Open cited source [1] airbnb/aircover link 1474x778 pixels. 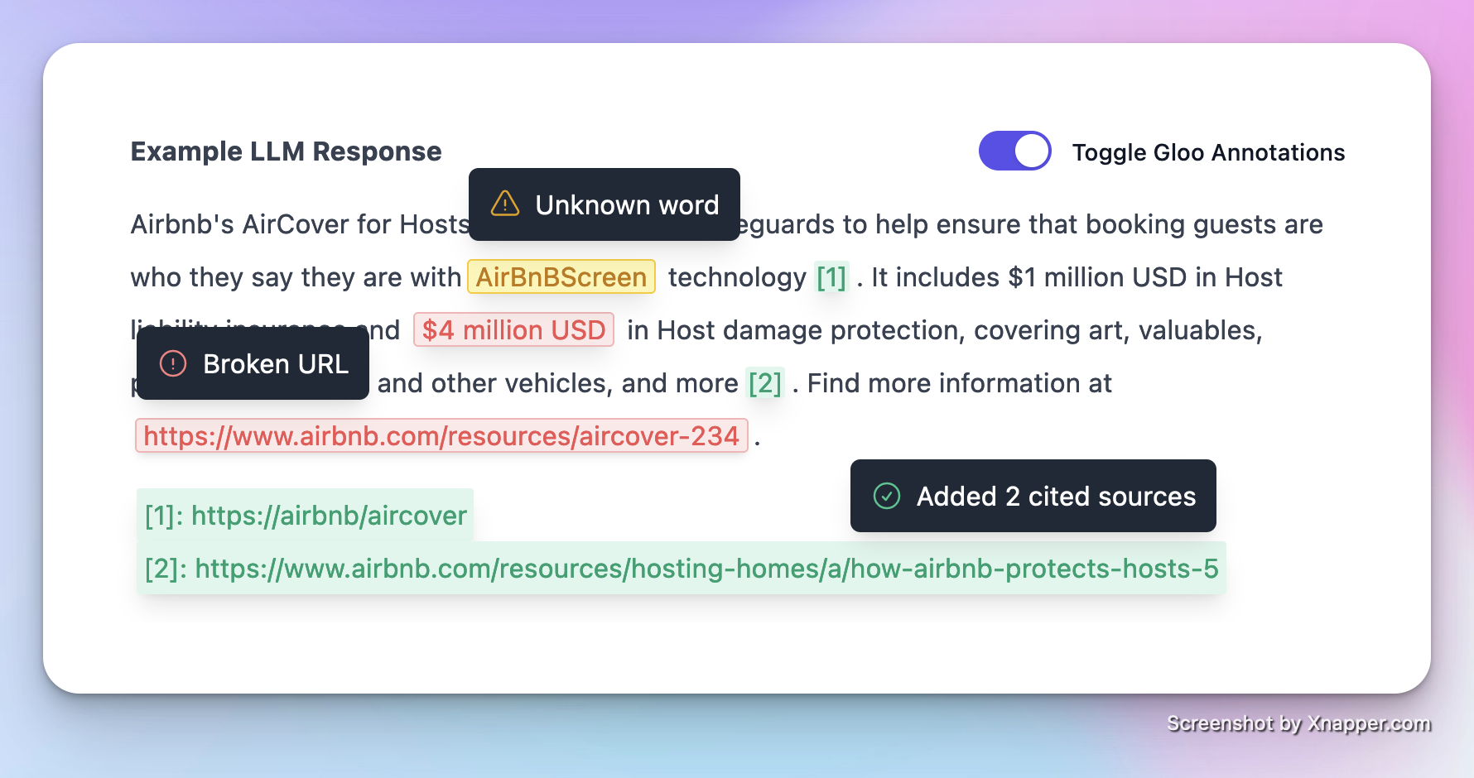point(306,516)
